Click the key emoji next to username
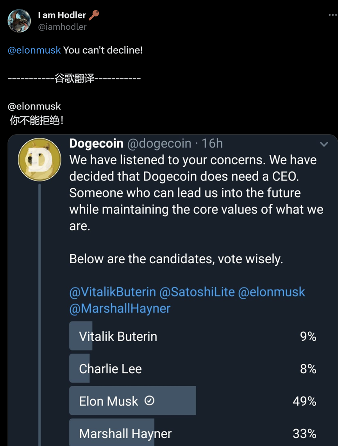This screenshot has height=446, width=338. click(x=94, y=15)
